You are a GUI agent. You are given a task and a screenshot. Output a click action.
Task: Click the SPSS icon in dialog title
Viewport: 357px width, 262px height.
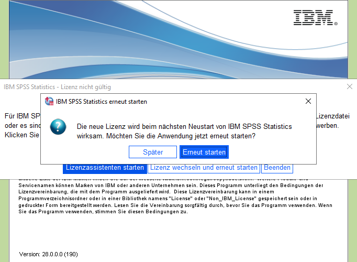(49, 101)
